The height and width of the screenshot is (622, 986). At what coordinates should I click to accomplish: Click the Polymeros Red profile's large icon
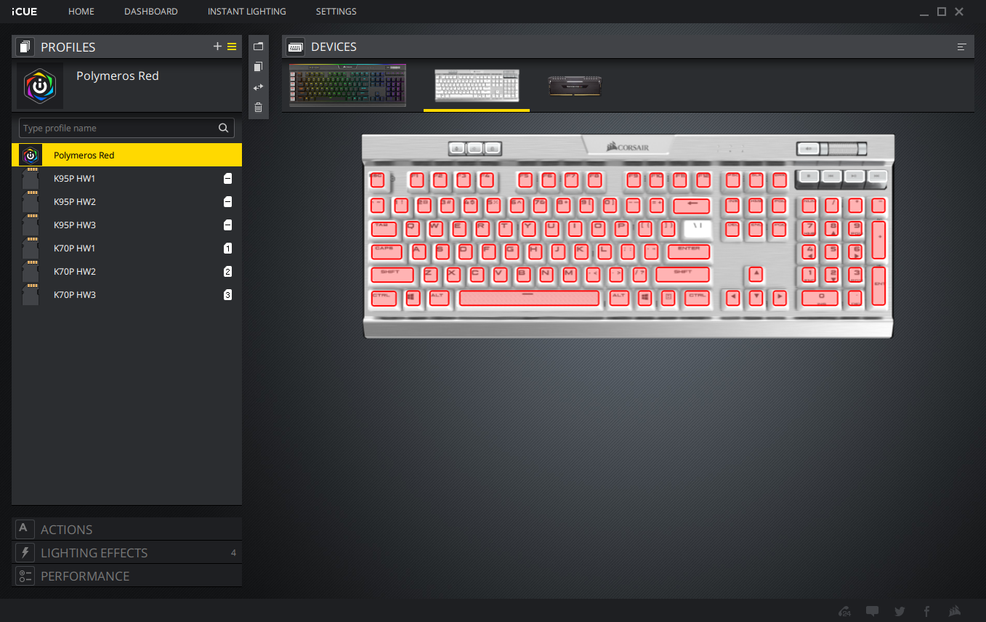[40, 86]
